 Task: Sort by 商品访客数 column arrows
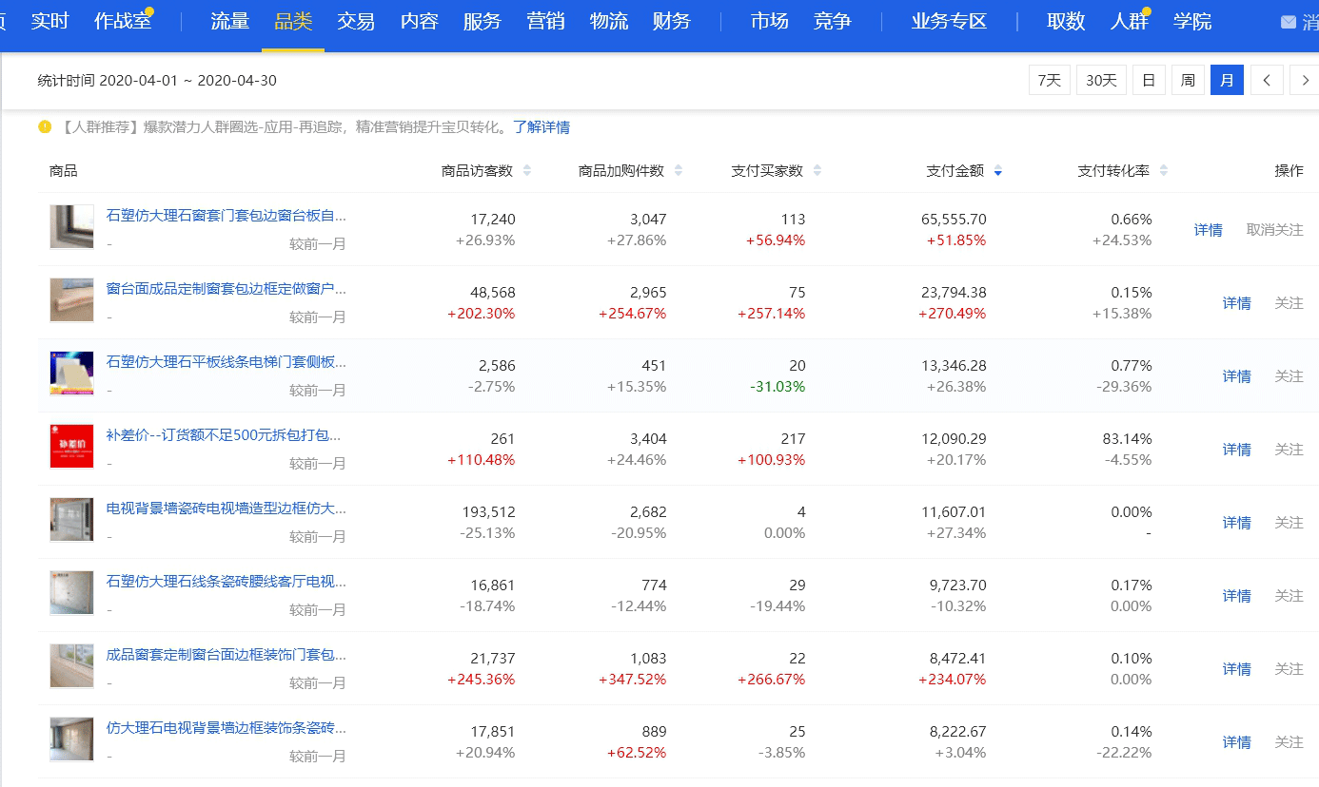pyautogui.click(x=527, y=171)
